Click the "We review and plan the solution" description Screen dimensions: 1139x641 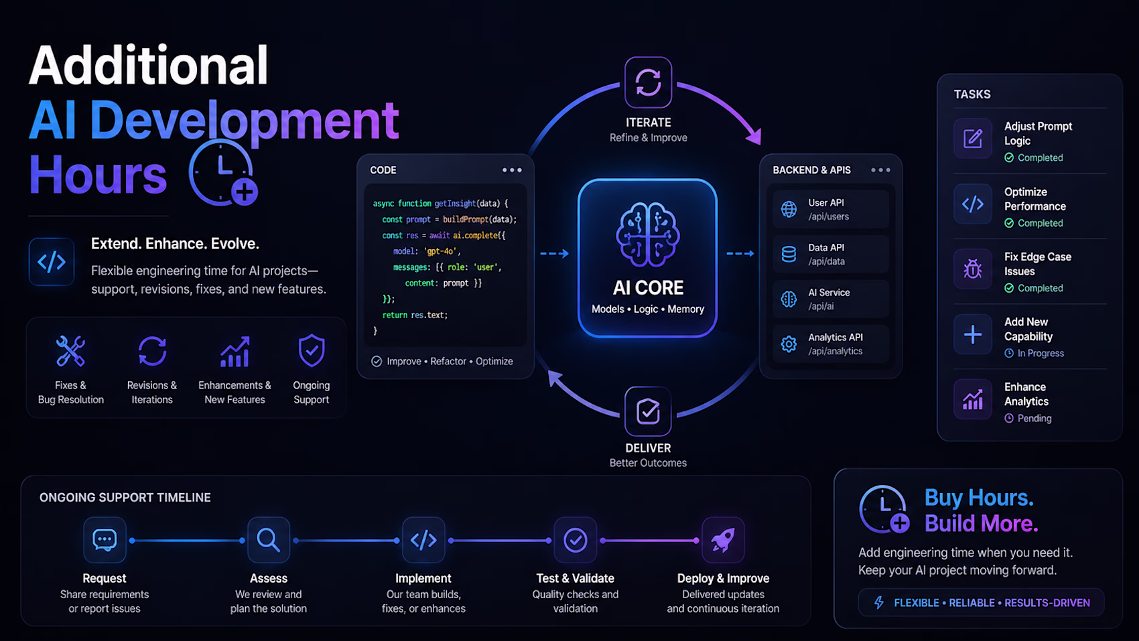click(269, 601)
